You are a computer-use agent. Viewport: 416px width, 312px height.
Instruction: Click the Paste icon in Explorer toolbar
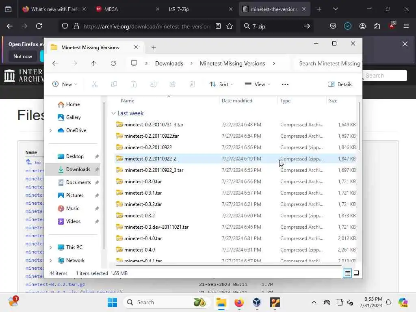tap(133, 84)
